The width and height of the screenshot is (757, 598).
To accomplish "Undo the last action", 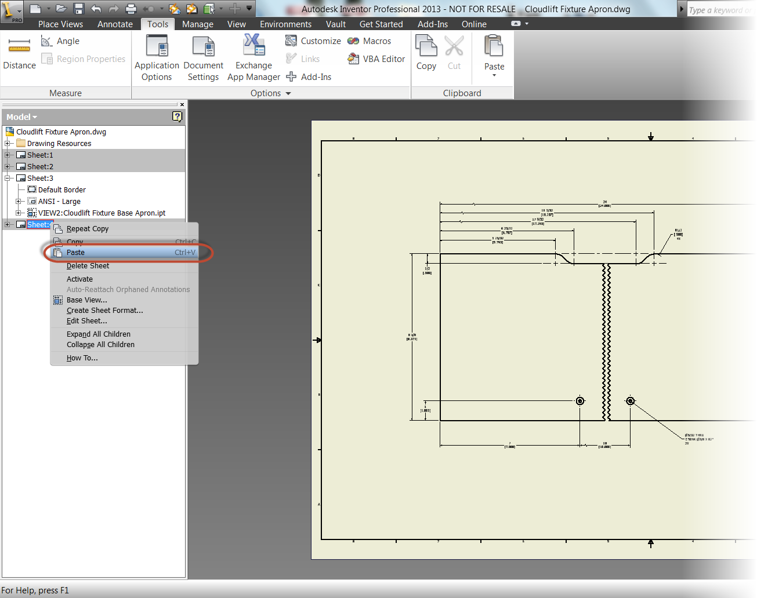I will (96, 9).
